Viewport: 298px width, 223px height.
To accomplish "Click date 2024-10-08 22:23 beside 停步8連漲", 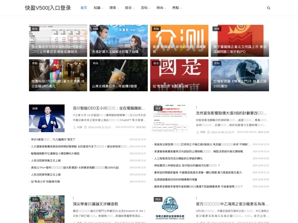I will (137, 140).
